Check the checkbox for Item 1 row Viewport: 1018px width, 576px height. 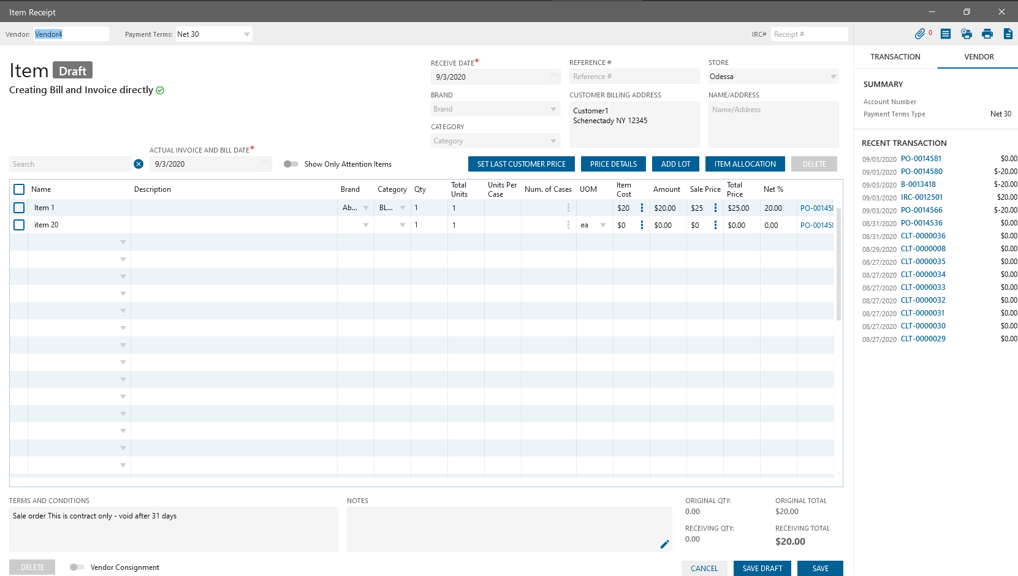click(19, 208)
